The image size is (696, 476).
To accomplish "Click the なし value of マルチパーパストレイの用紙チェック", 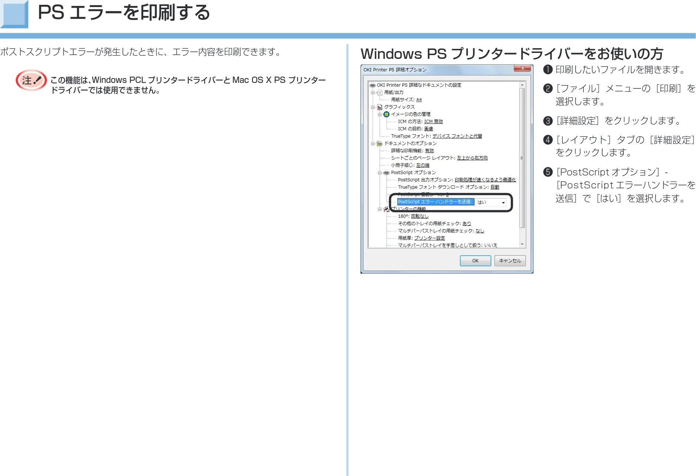I will click(480, 231).
